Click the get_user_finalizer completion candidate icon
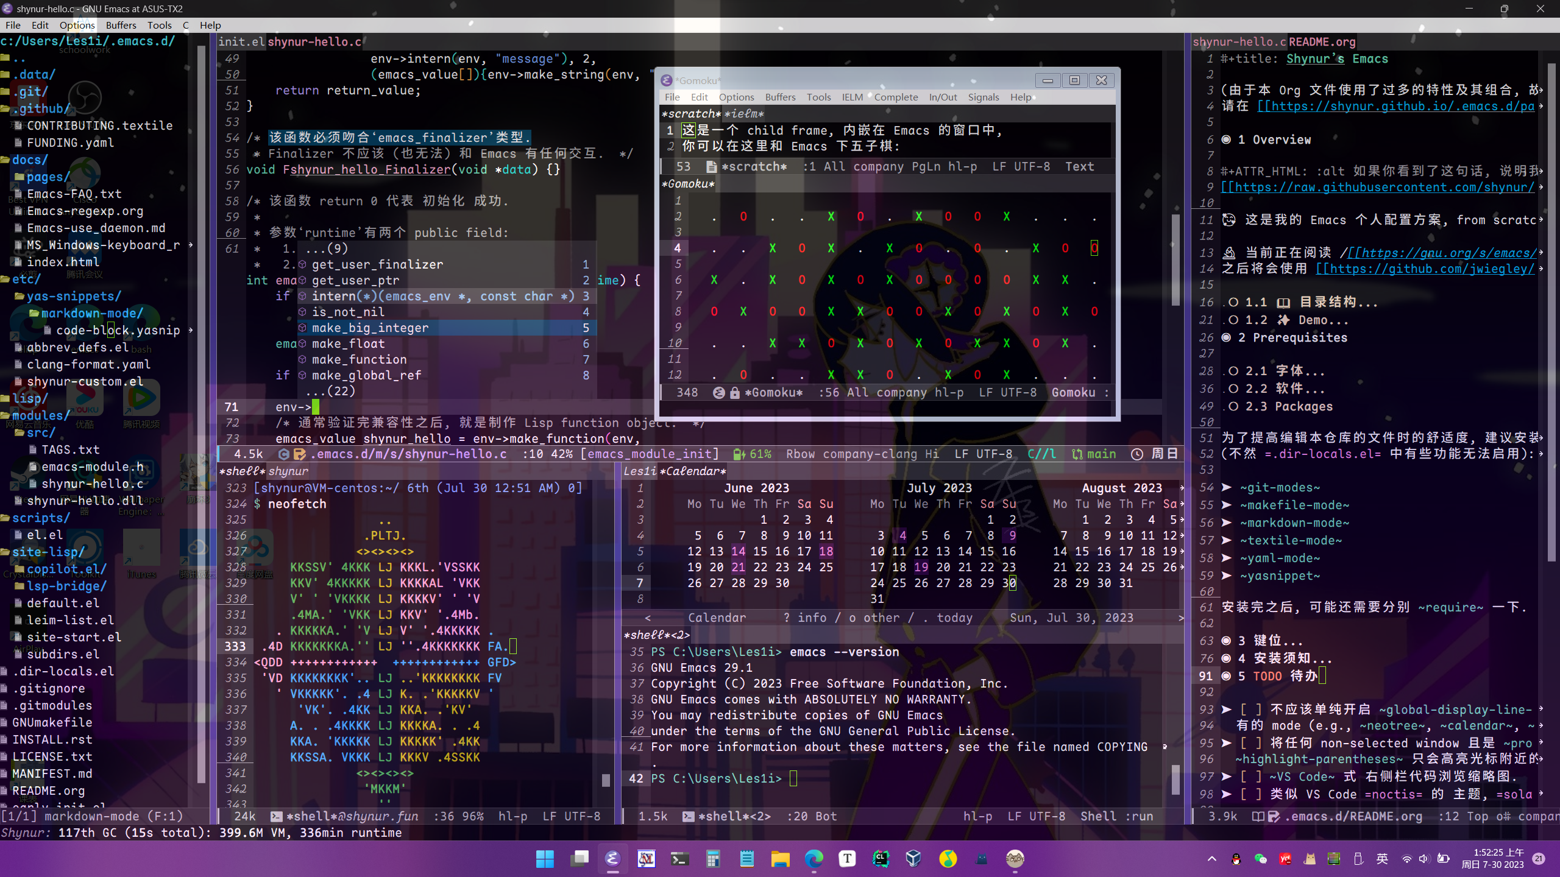Screen dimensions: 1560x877 302,264
